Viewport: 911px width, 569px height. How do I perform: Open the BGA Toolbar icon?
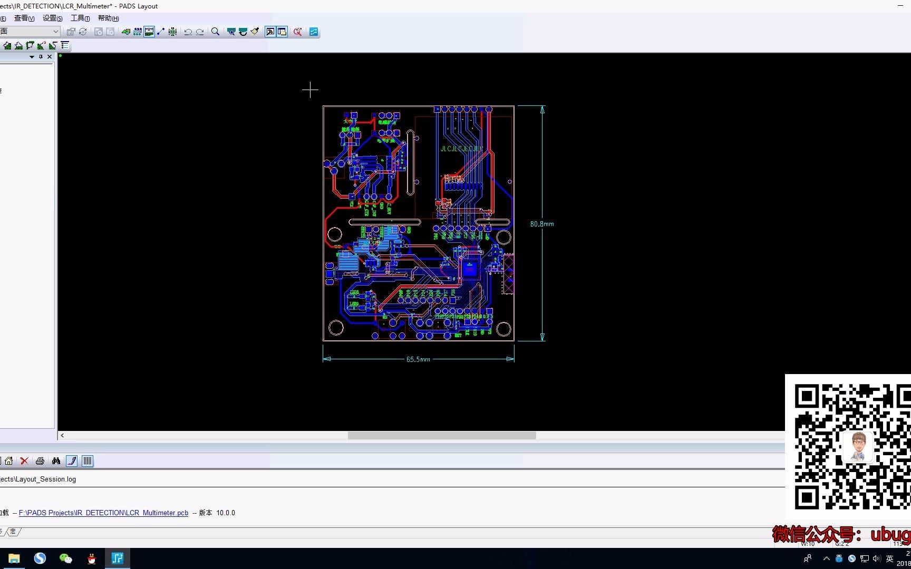click(172, 32)
